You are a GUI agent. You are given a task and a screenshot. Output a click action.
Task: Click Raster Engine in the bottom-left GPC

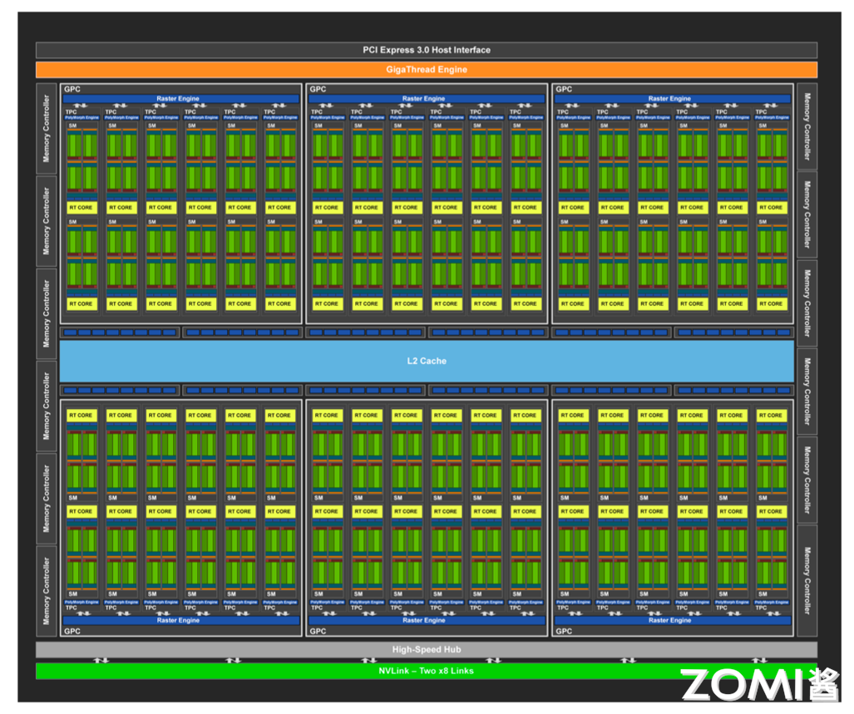[178, 620]
